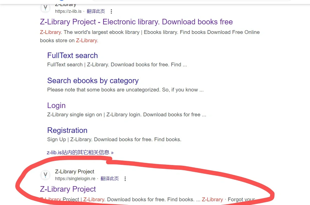Click the https://z-lib.is URL text
Image resolution: width=310 pixels, height=205 pixels.
(68, 11)
